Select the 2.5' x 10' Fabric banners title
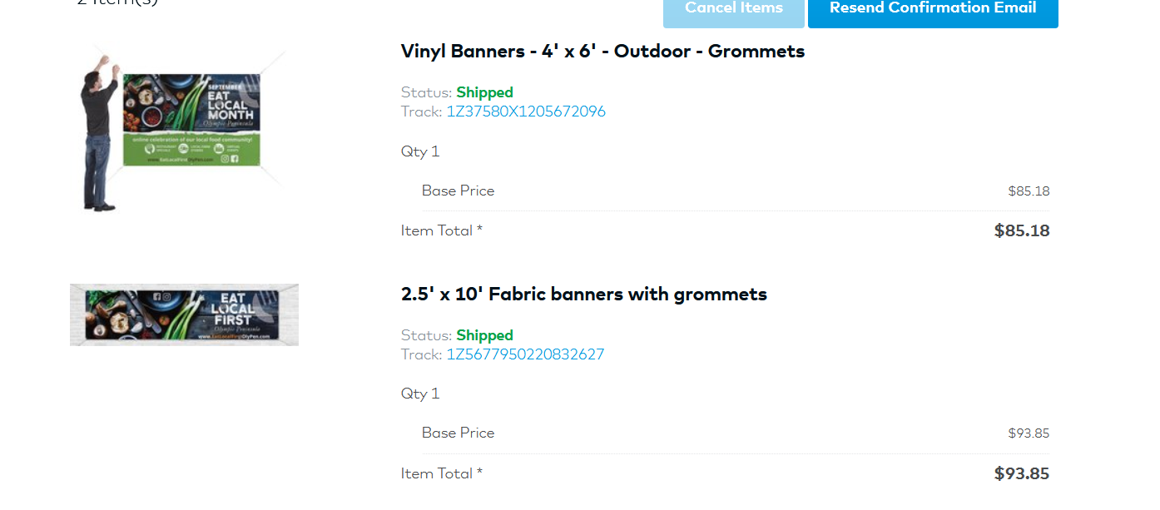Viewport: 1160px width, 510px height. [x=583, y=295]
